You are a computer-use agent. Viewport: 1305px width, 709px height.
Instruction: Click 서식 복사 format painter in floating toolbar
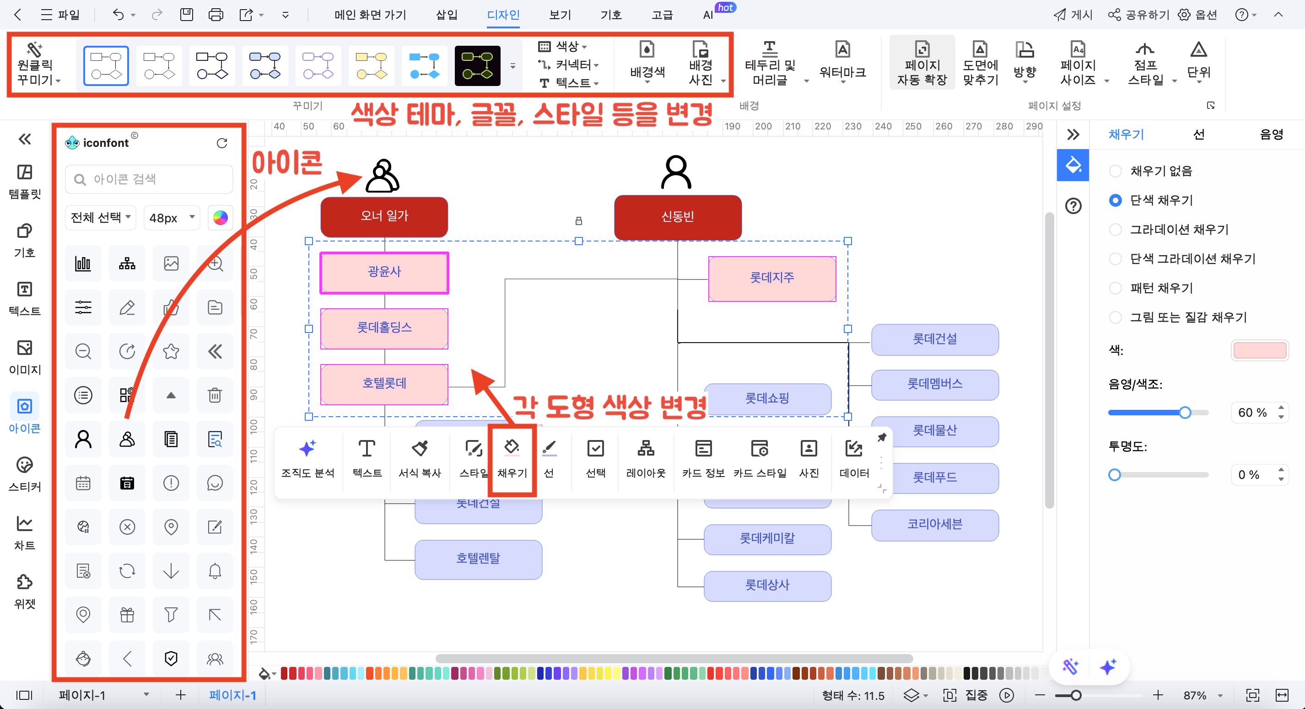tap(420, 458)
